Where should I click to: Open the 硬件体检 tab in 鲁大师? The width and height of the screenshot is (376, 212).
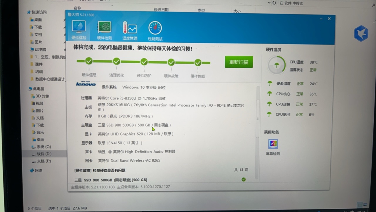(x=79, y=30)
